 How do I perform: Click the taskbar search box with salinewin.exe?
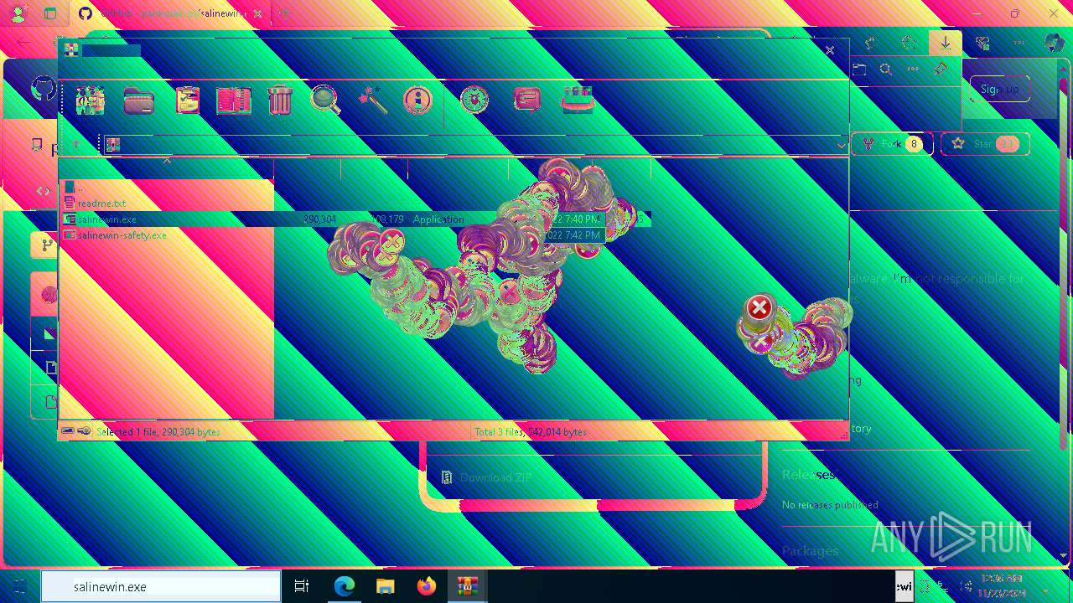161,587
